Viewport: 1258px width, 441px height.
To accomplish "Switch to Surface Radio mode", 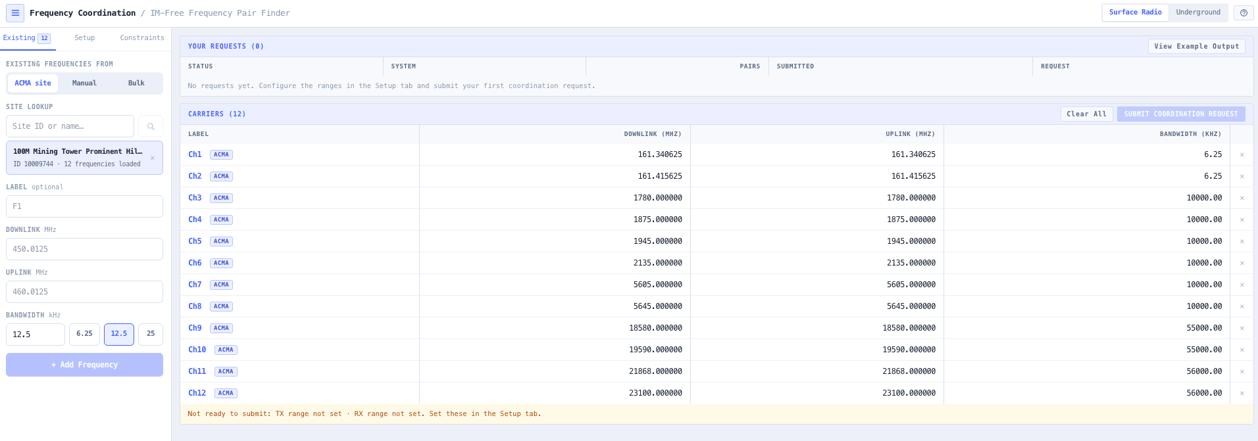I will click(1136, 12).
